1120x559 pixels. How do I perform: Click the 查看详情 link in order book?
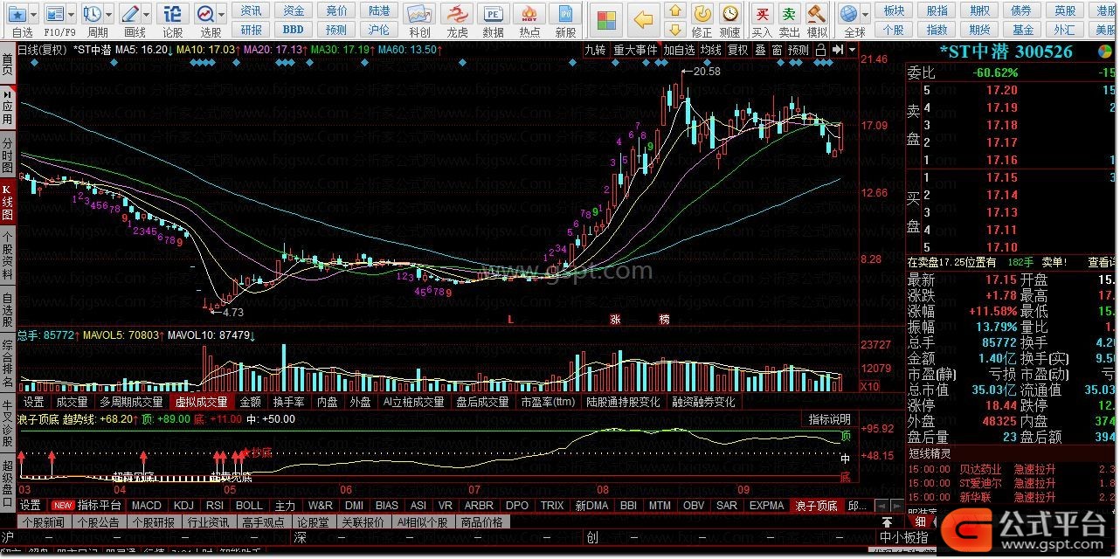(x=1102, y=262)
